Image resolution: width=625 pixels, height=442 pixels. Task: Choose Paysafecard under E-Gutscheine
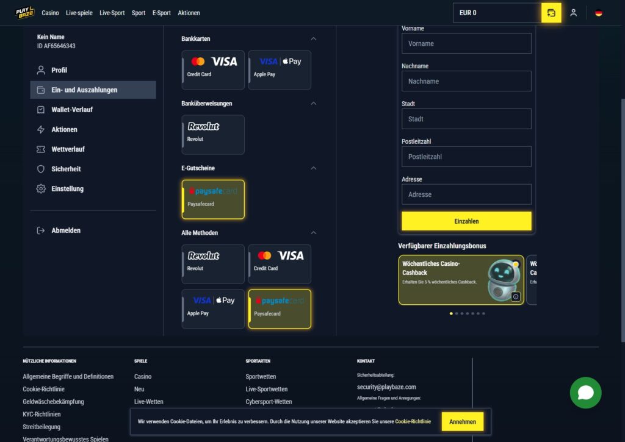click(213, 199)
